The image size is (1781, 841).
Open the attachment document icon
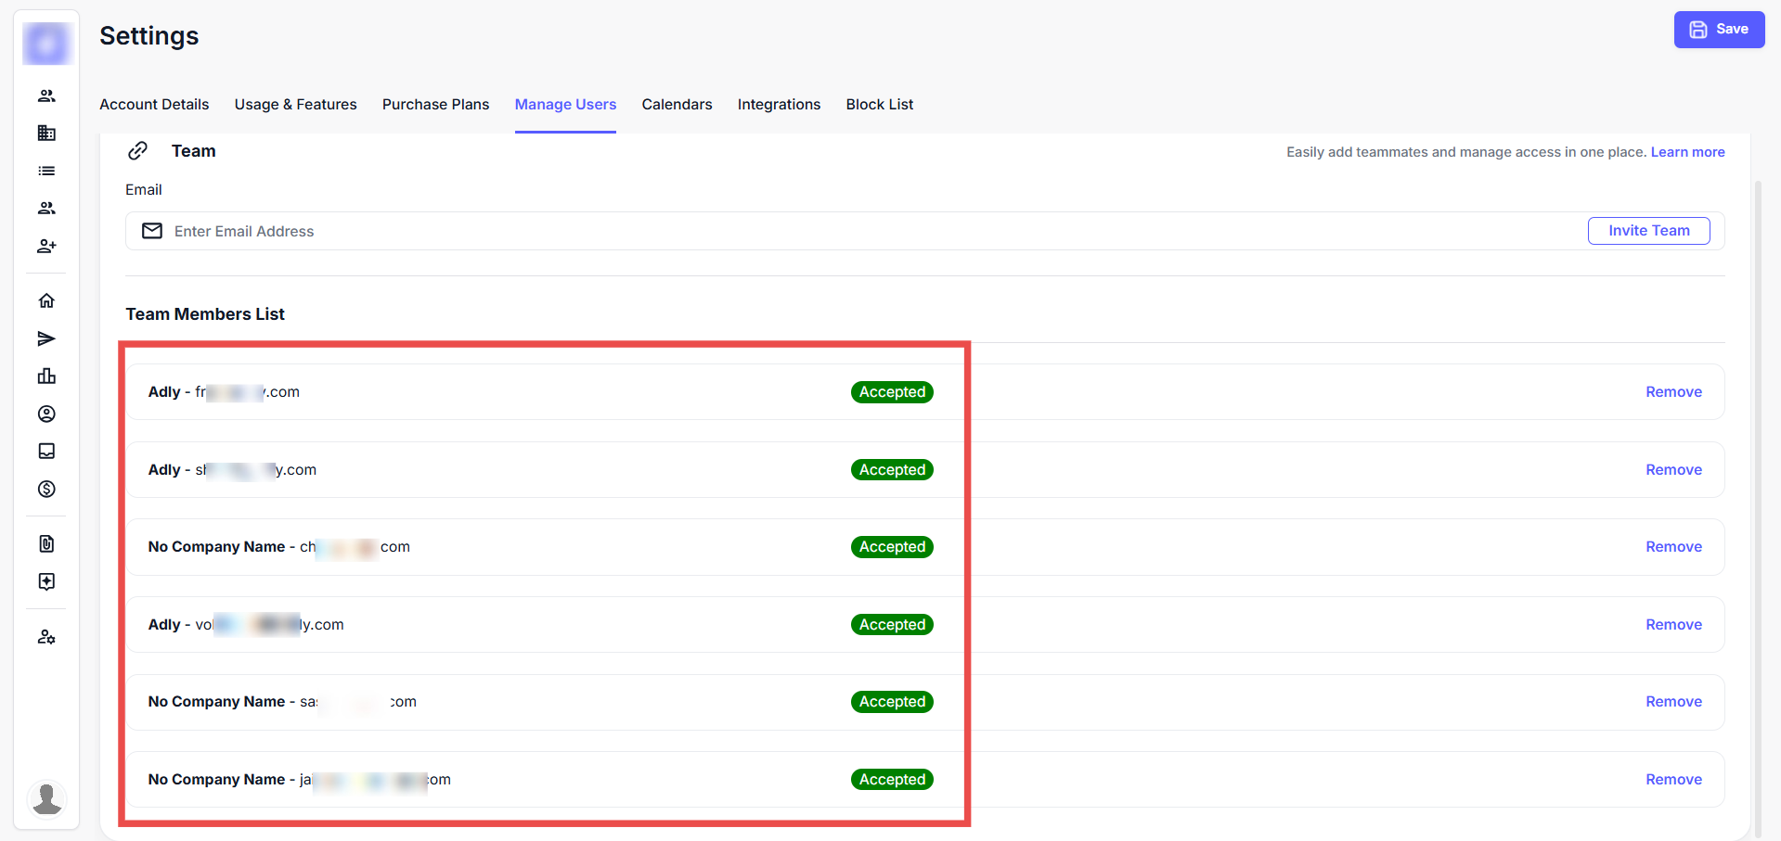point(46,543)
